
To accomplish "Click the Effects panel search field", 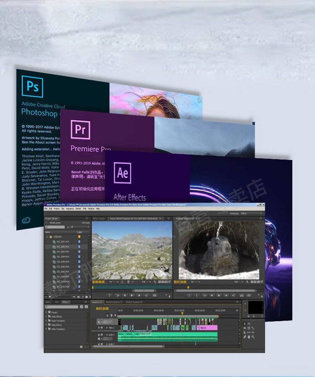I will tap(62, 307).
